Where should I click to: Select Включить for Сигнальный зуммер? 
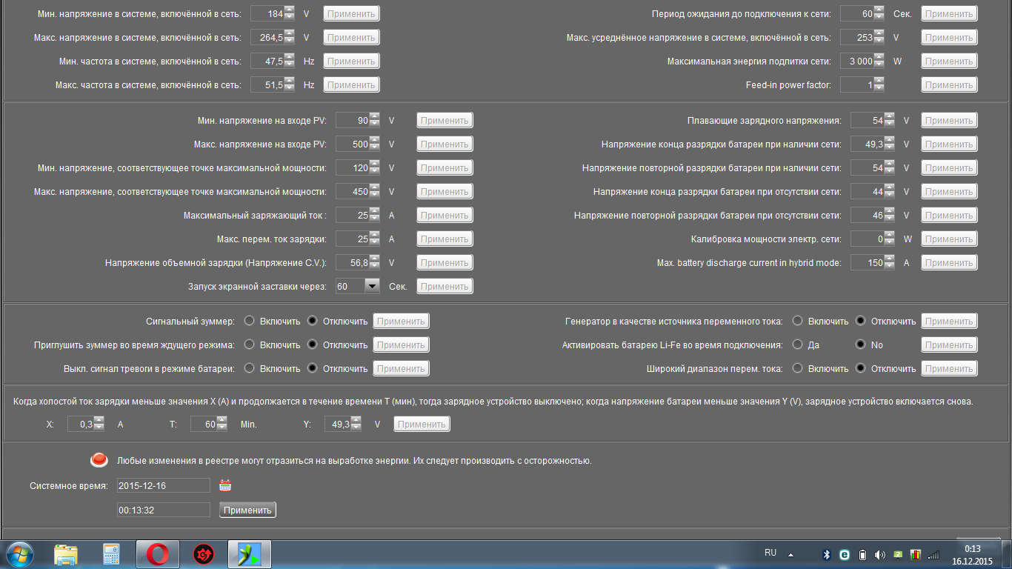tap(250, 321)
